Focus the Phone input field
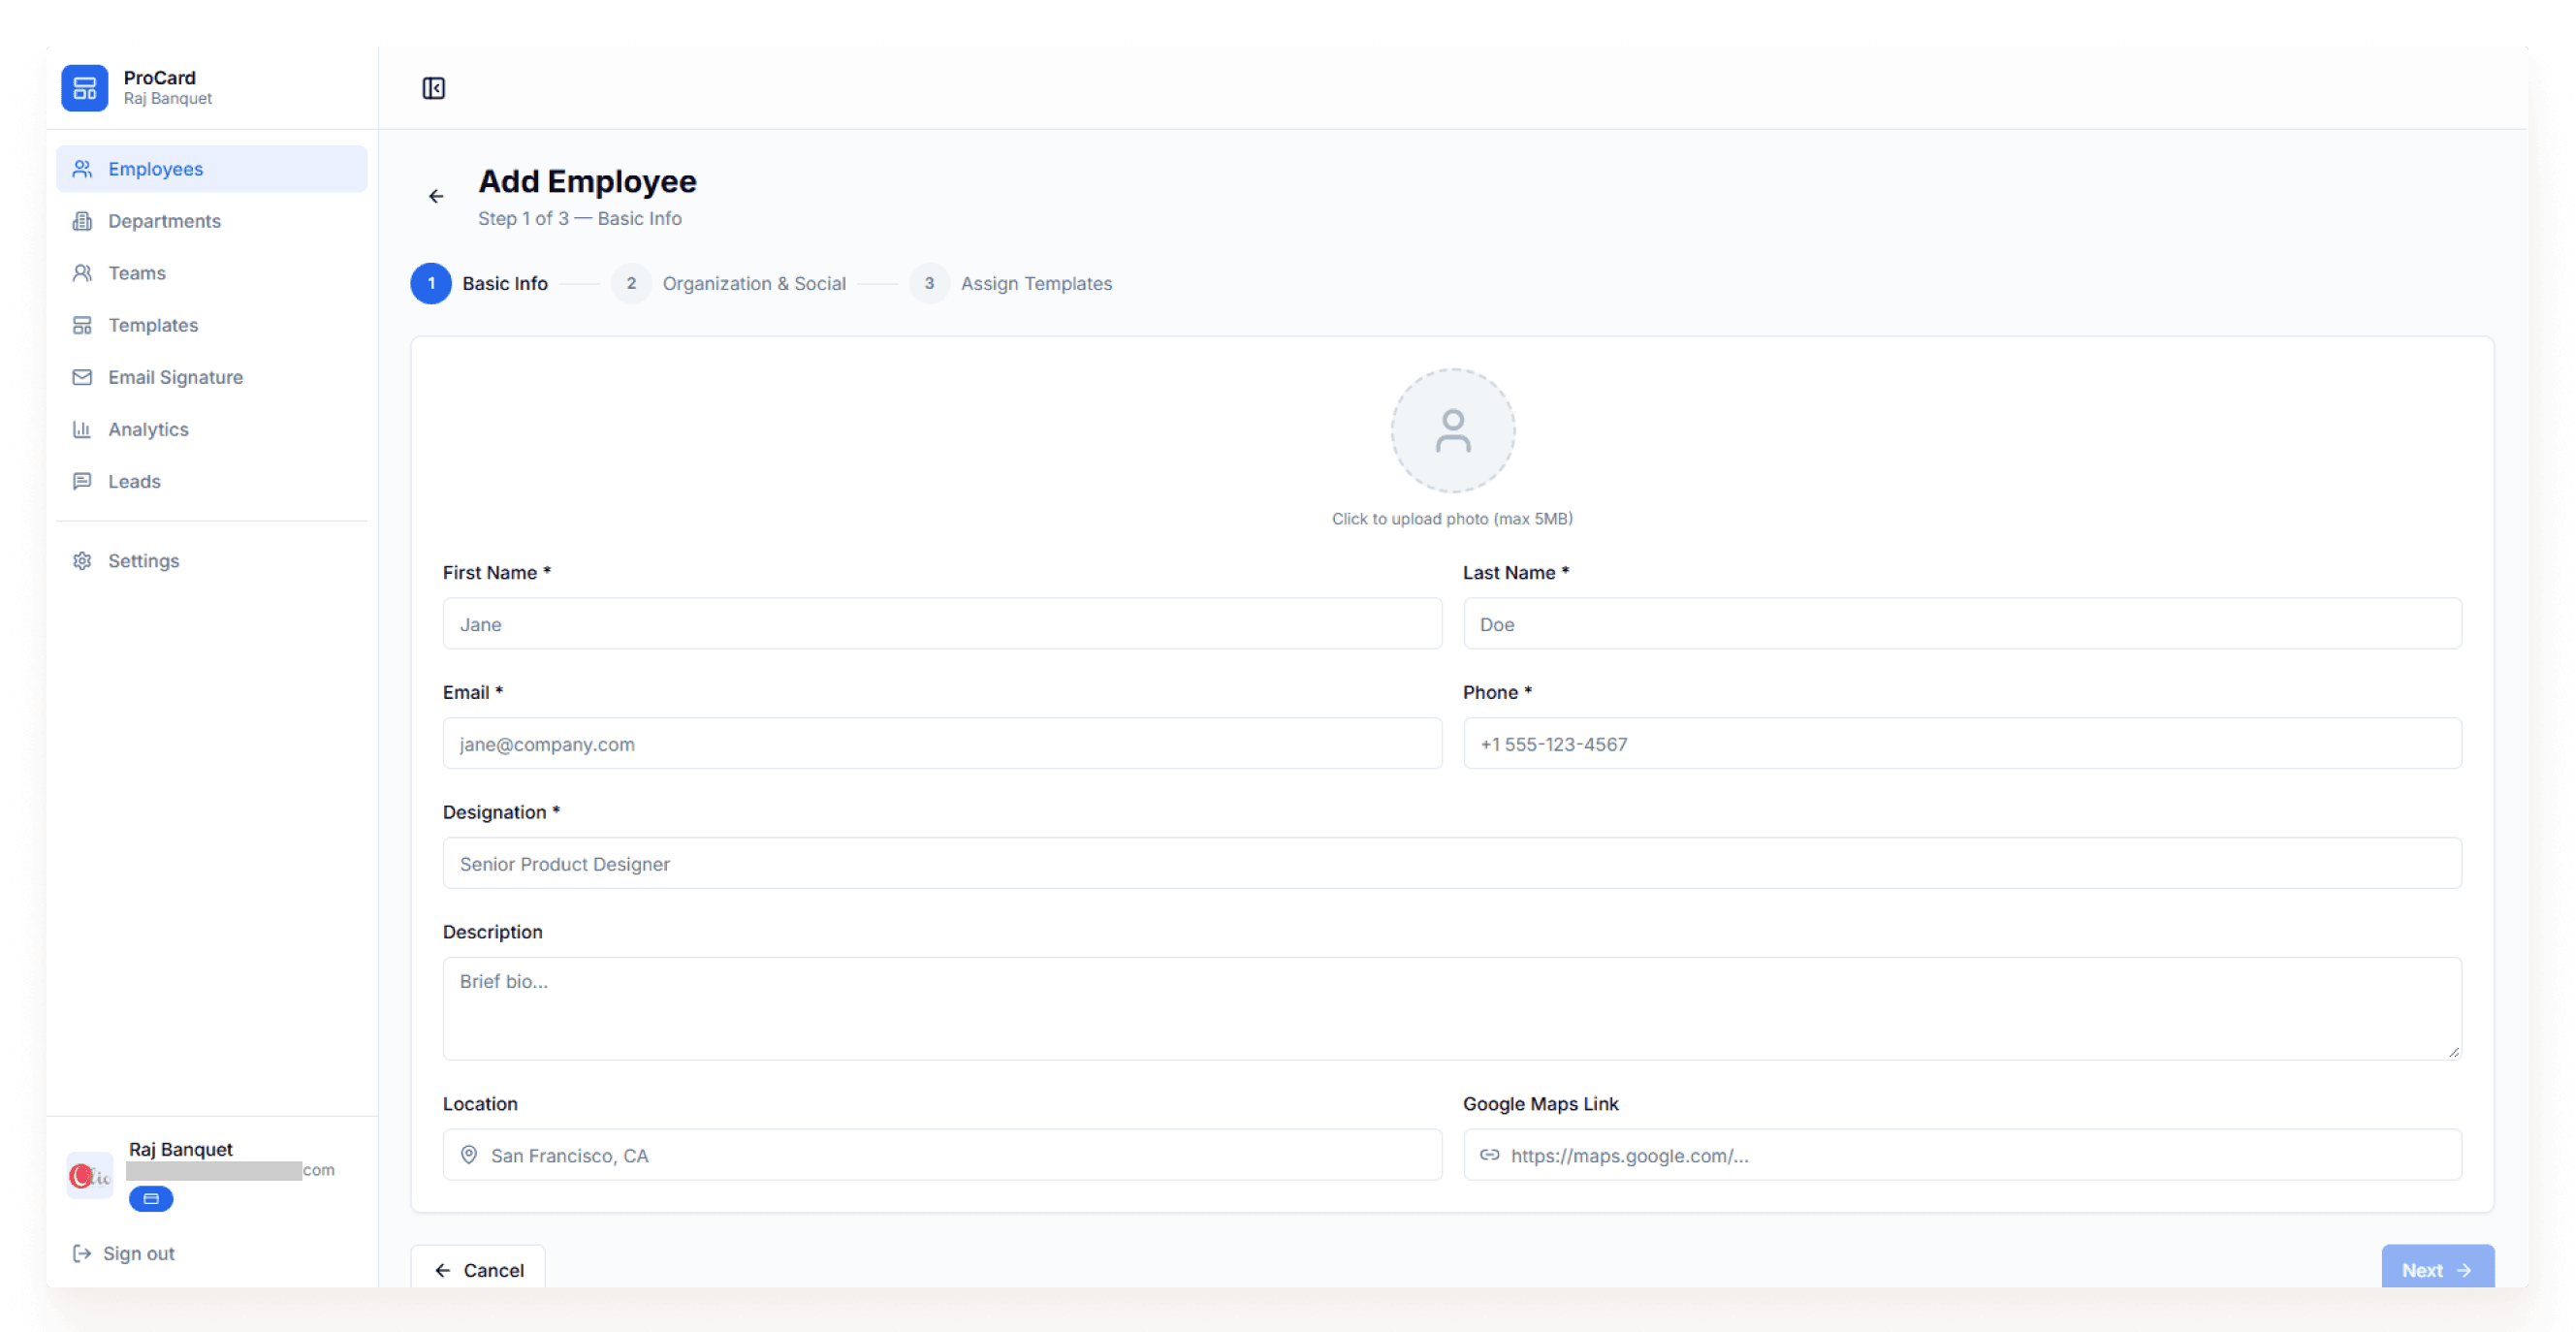 [x=1962, y=744]
